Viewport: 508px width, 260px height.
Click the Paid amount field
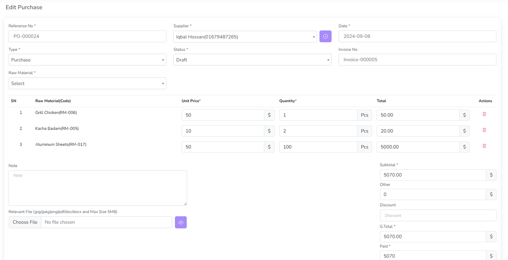click(433, 256)
